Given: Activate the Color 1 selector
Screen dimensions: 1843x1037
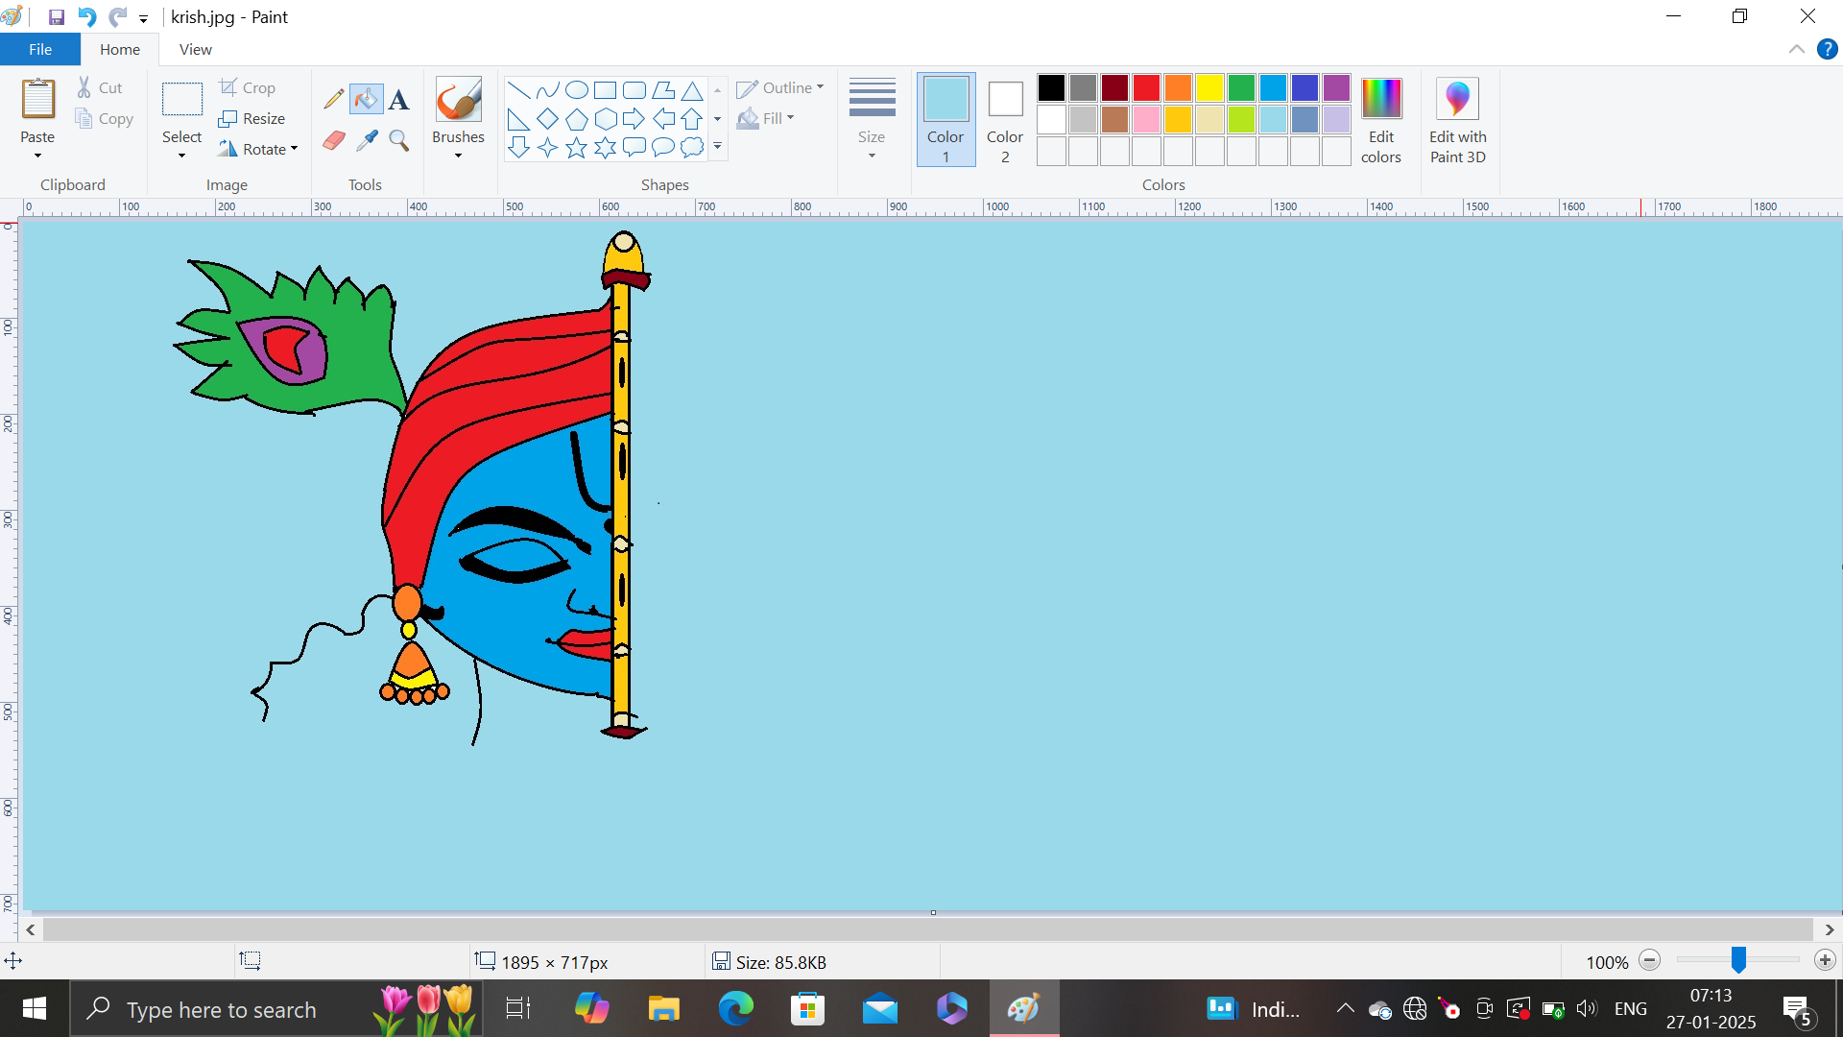Looking at the screenshot, I should pyautogui.click(x=945, y=120).
